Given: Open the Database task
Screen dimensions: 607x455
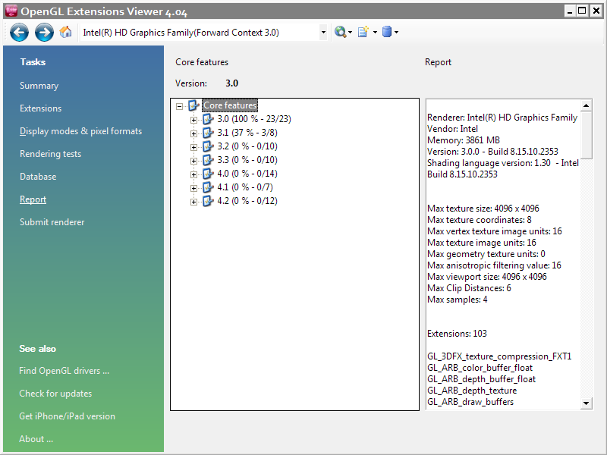Looking at the screenshot, I should tap(38, 177).
